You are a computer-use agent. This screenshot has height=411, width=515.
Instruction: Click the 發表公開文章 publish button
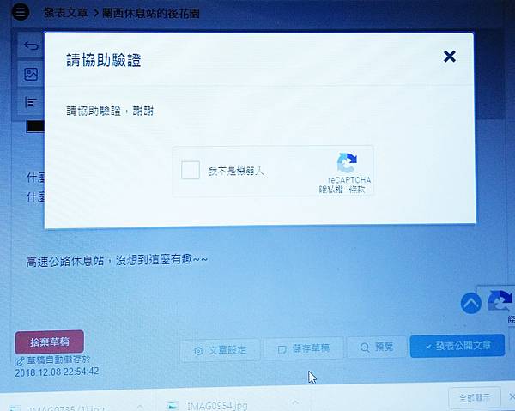pyautogui.click(x=457, y=345)
